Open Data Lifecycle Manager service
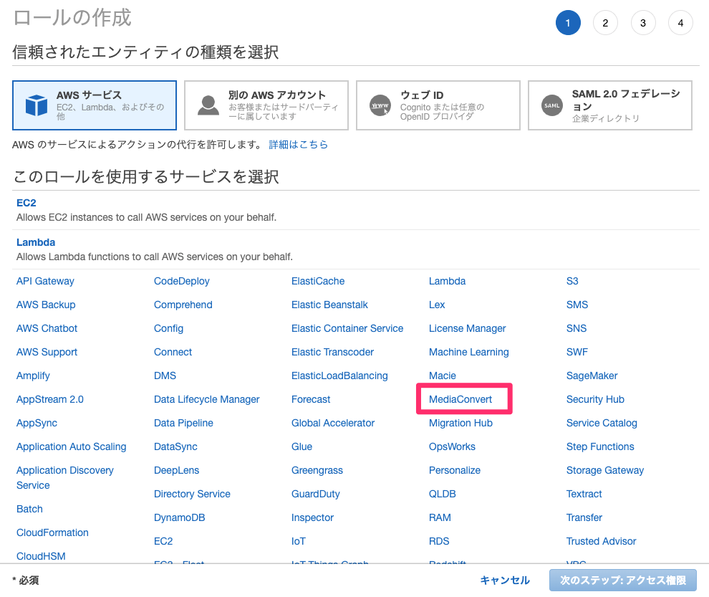 click(x=207, y=399)
